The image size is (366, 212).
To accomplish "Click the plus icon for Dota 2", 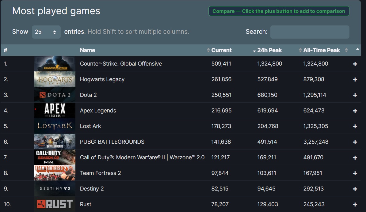I will coord(355,95).
